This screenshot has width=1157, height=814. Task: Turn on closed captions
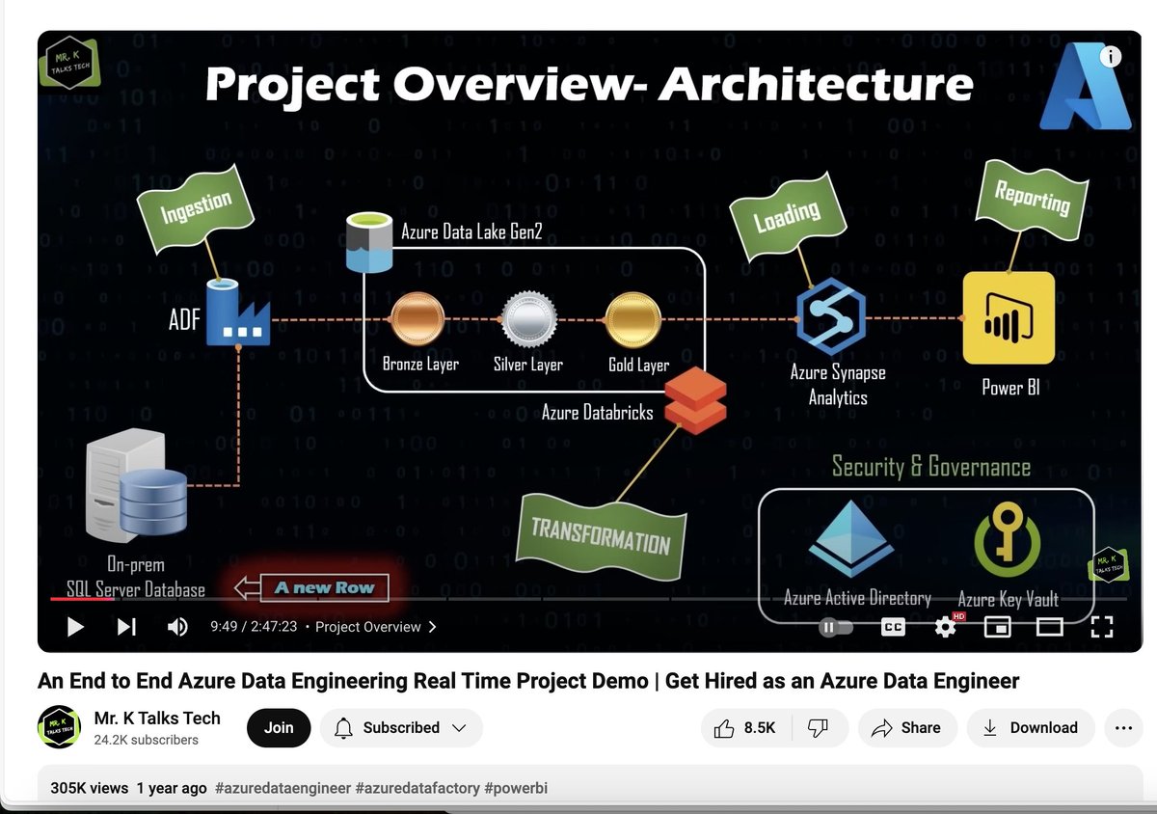(x=893, y=627)
